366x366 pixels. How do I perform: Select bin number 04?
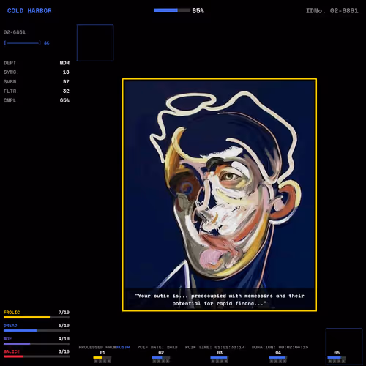[278, 353]
